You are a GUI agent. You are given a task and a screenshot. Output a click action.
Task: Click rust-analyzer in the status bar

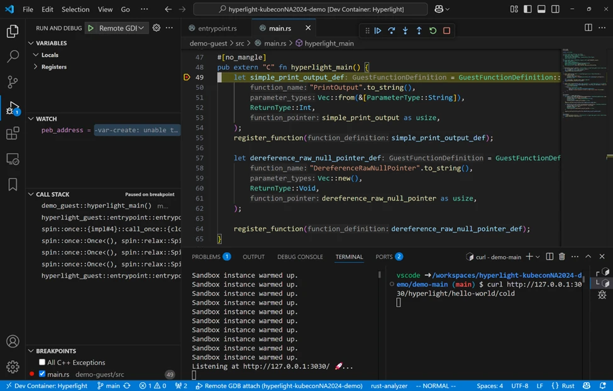389,385
